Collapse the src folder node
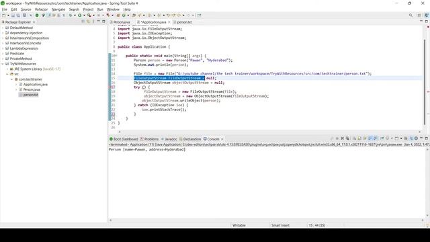Screen dimensions: 430x242 click(7, 74)
